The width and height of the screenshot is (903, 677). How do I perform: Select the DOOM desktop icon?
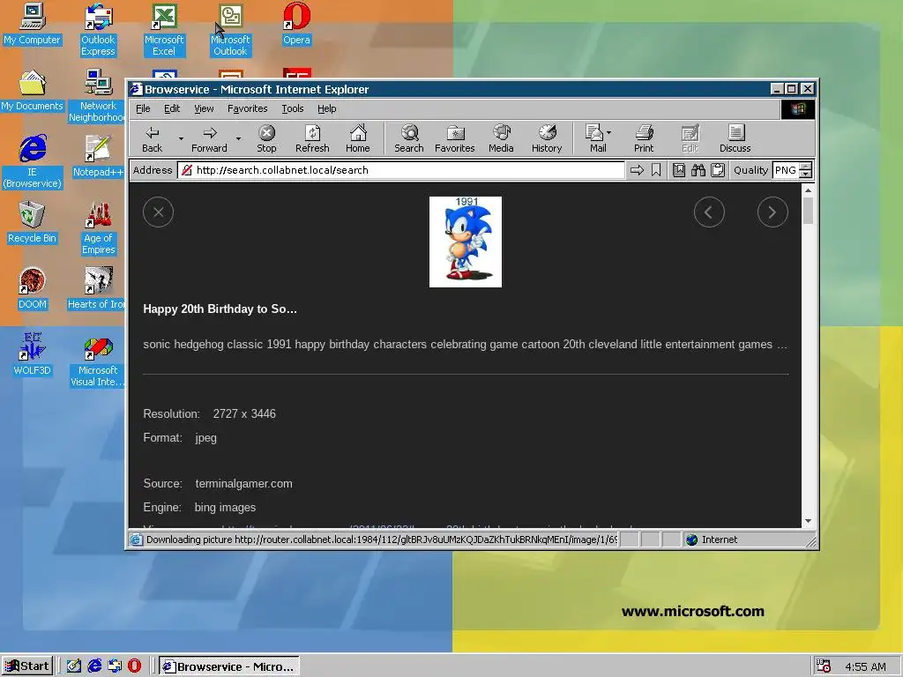(x=32, y=289)
